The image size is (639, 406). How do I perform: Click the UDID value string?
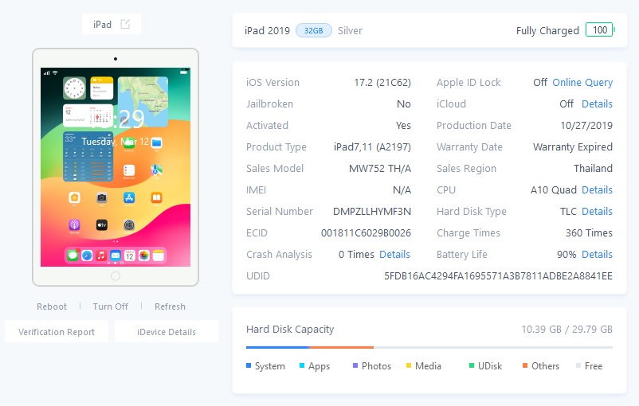[498, 275]
